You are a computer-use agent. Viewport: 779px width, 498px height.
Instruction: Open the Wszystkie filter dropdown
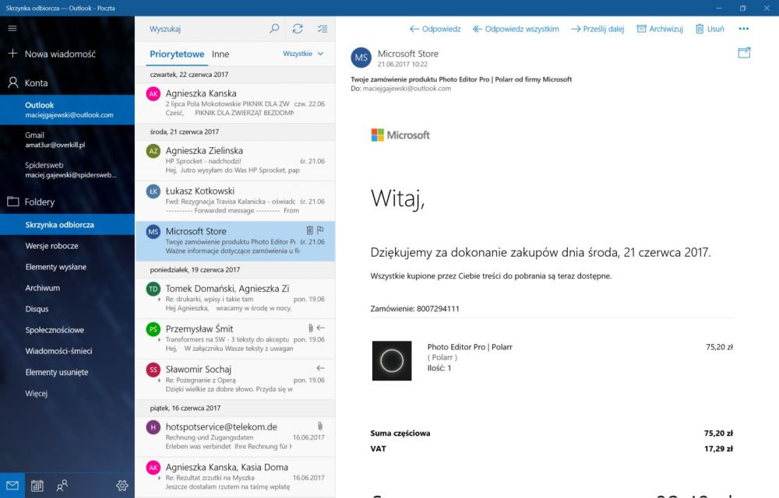point(303,54)
